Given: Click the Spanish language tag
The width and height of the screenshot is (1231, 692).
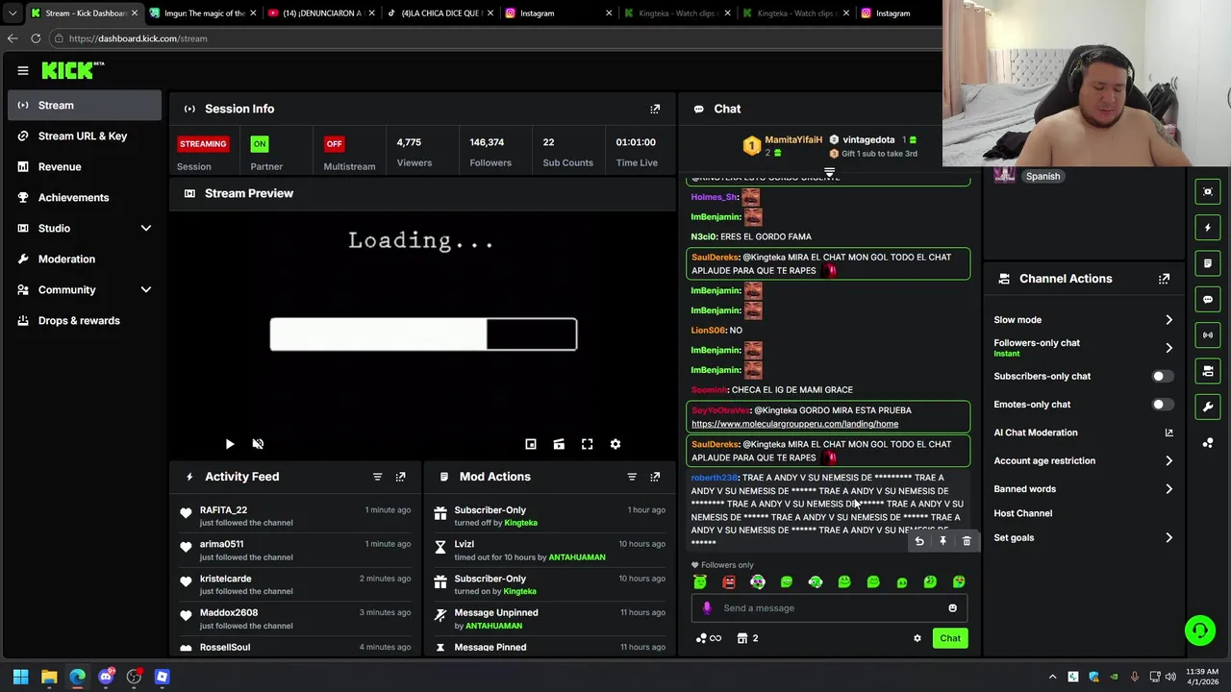Looking at the screenshot, I should [x=1043, y=177].
